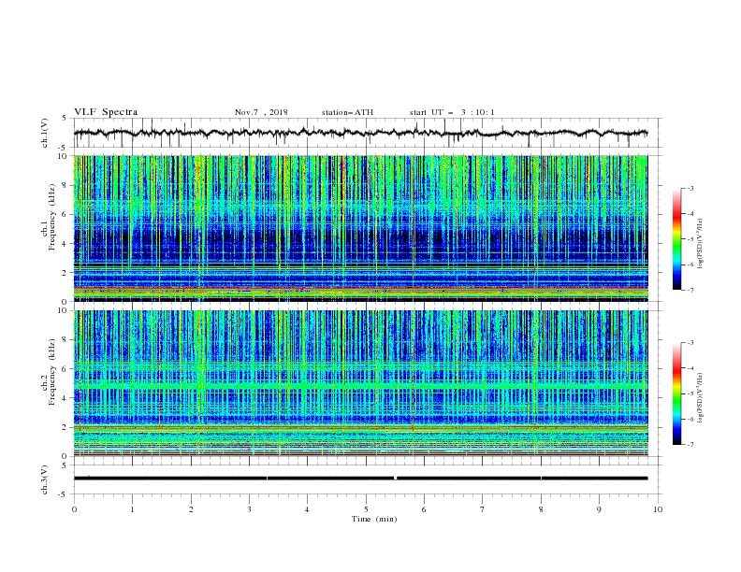Click time axis tick label "3"

(x=249, y=509)
